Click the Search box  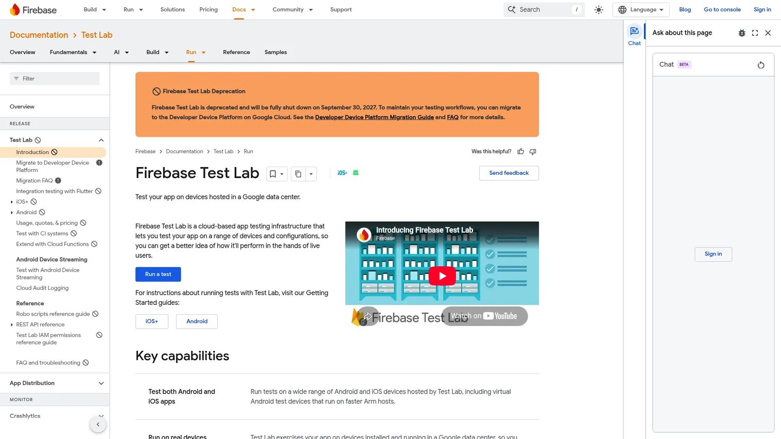544,10
